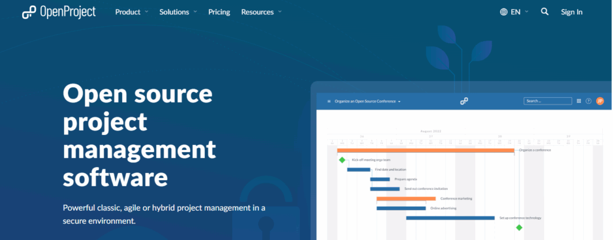Viewport: 613px width, 240px height.
Task: Open Organize an Open Source Conference project dropdown
Action: [x=368, y=101]
